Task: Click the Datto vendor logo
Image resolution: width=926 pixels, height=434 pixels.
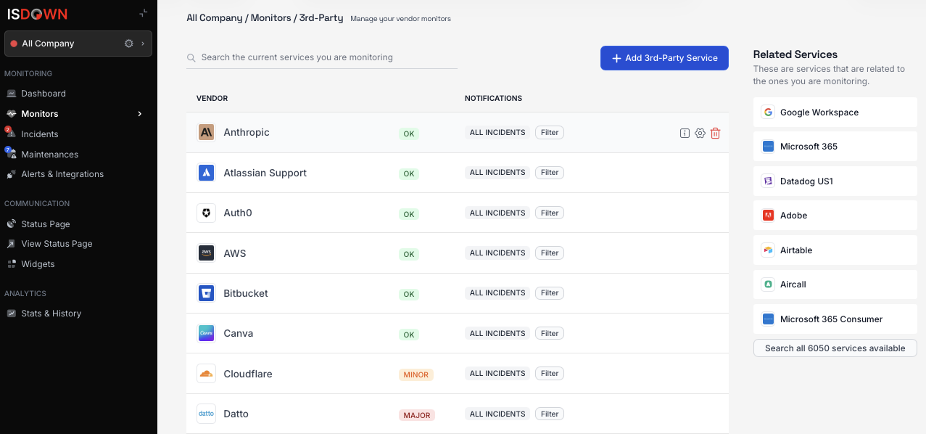Action: click(207, 414)
